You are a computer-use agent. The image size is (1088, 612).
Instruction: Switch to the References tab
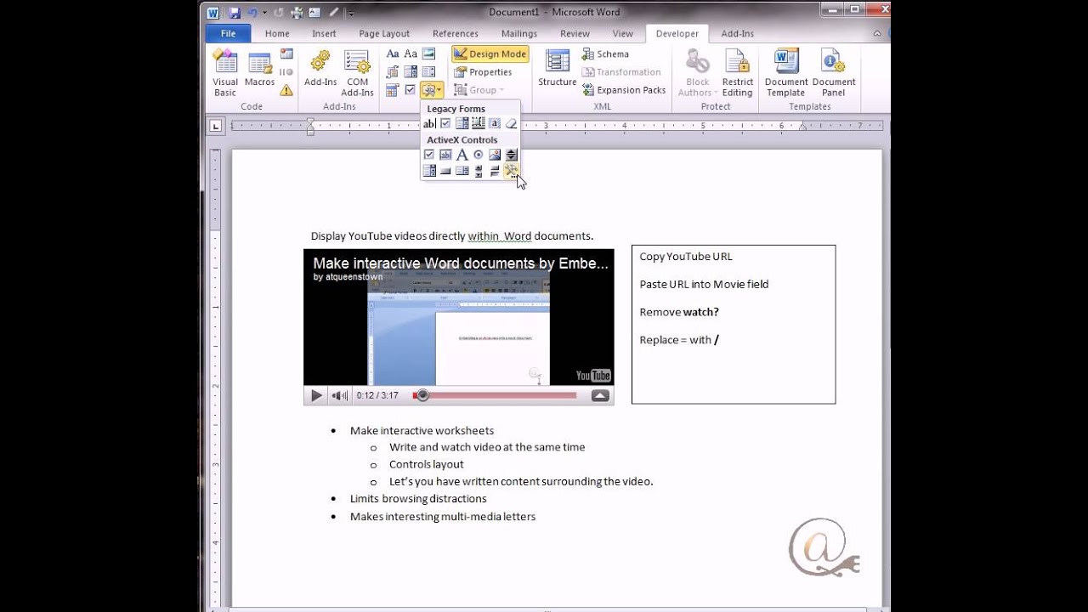(456, 34)
